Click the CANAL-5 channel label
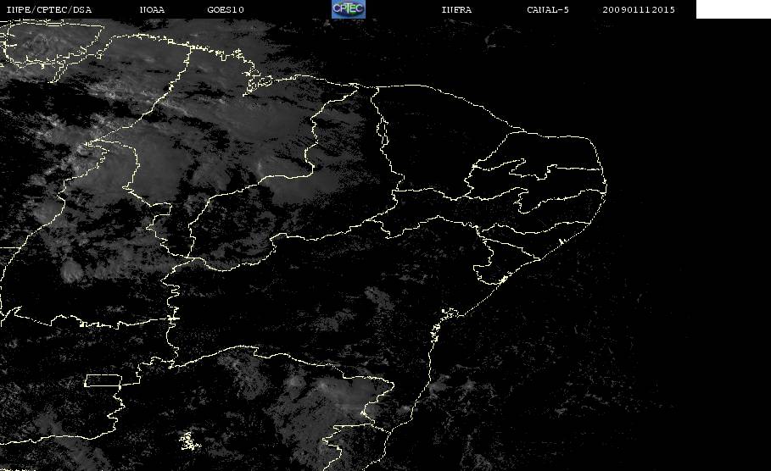 (548, 10)
